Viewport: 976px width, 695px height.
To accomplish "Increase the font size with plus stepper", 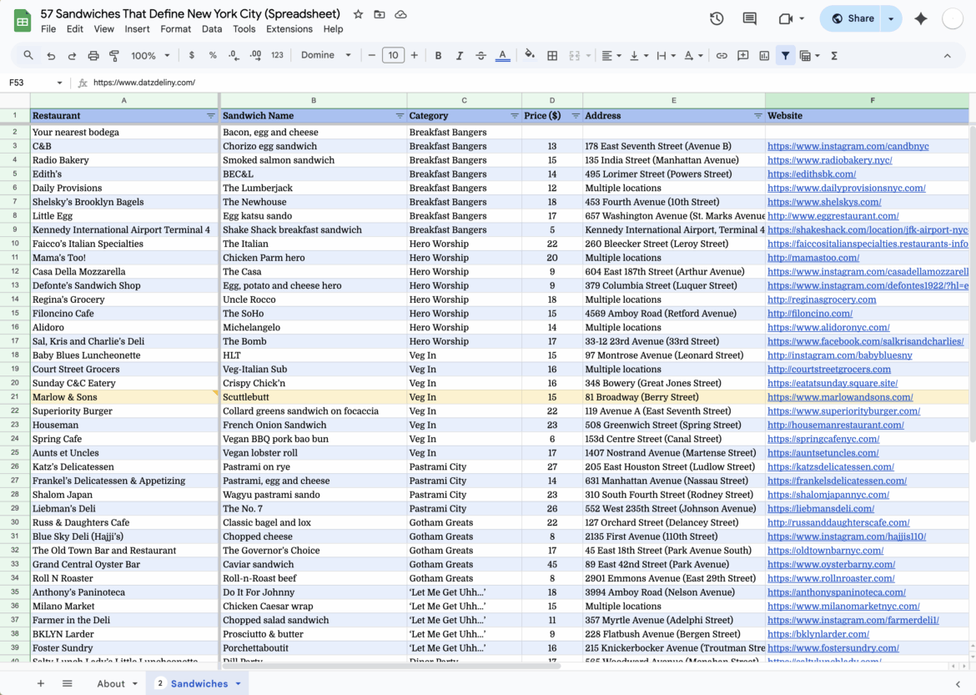I will [x=413, y=55].
